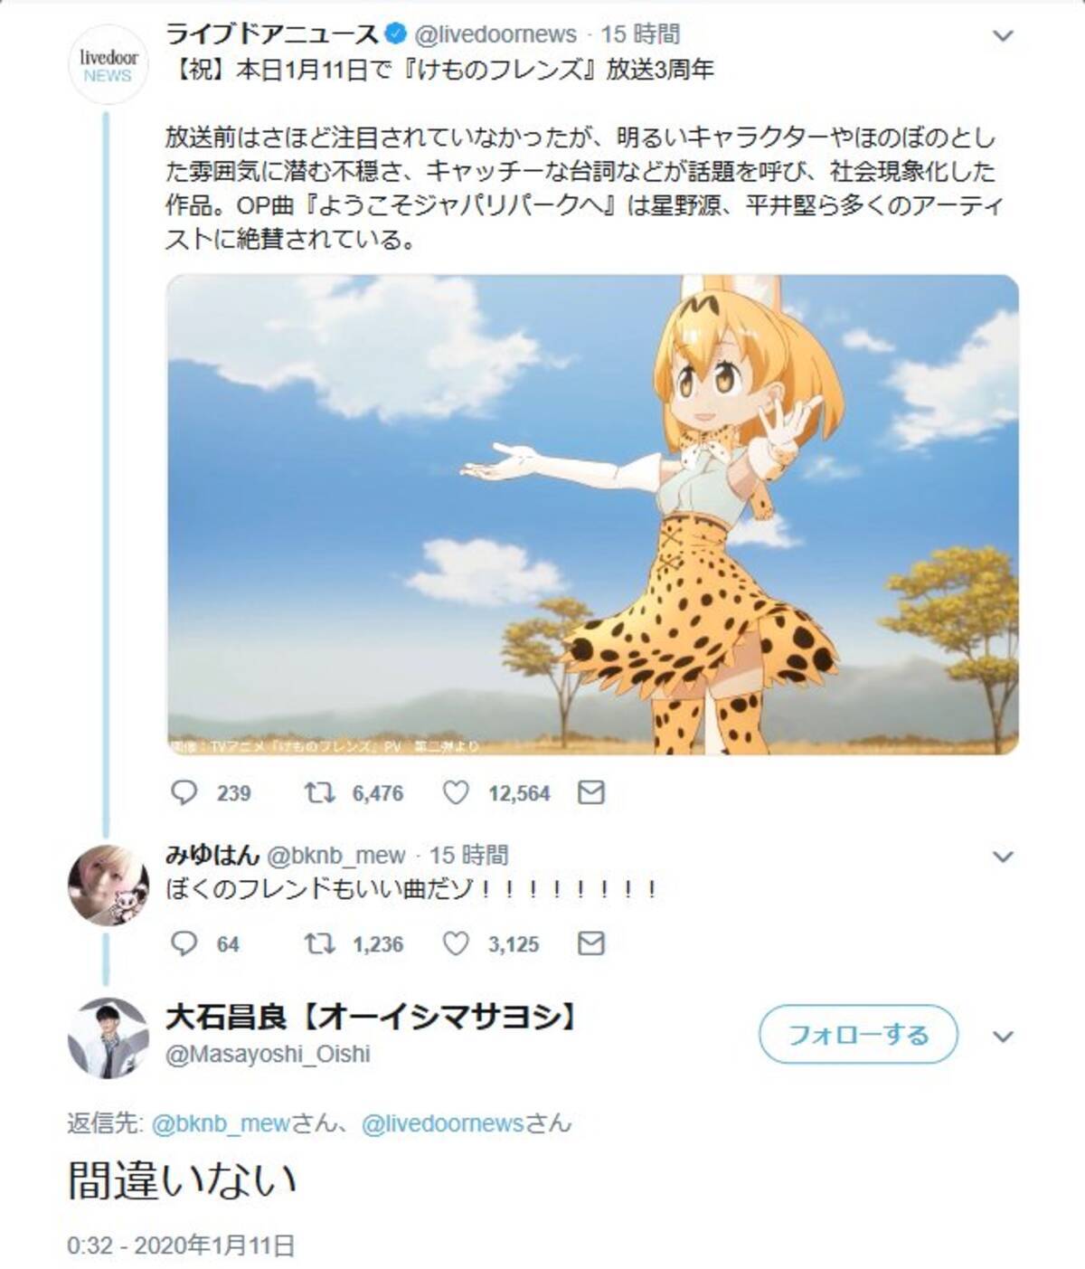Viewport: 1085px width, 1269px height.
Task: Send livedoornews tweet via direct message
Action: point(590,793)
